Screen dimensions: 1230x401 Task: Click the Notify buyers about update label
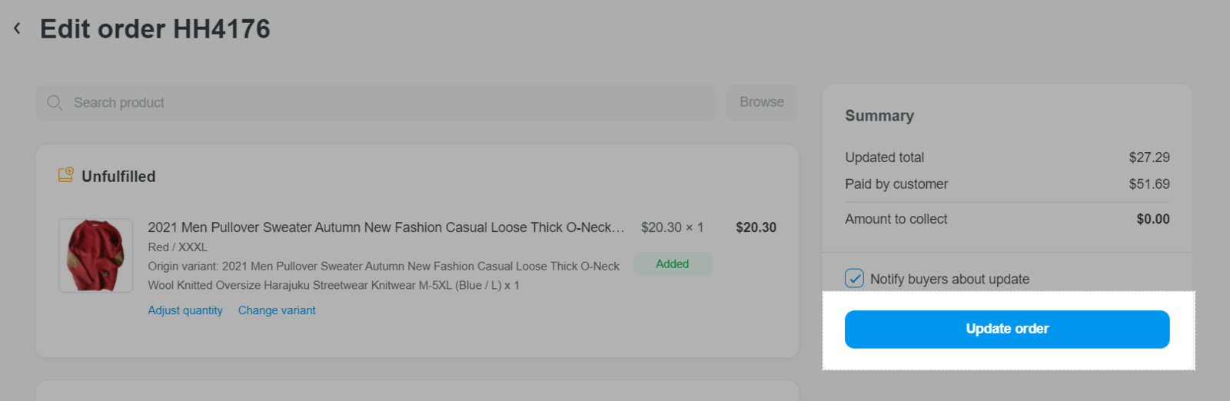point(949,279)
